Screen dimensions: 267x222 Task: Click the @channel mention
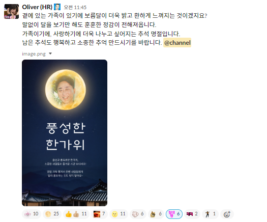coord(177,43)
